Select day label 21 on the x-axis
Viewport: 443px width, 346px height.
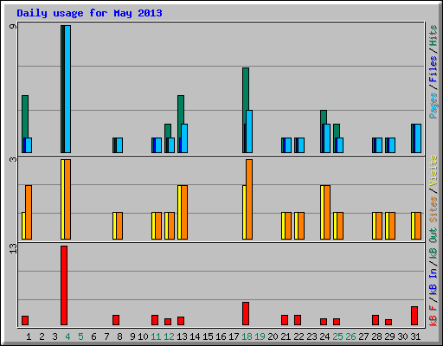[x=286, y=336]
